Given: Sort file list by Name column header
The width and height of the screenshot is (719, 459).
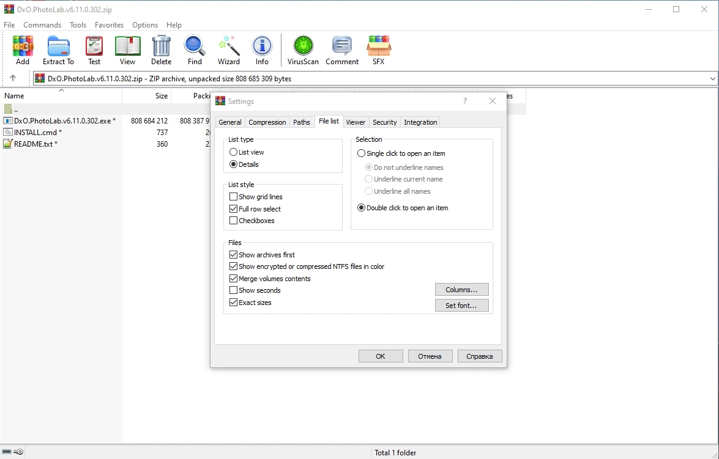Looking at the screenshot, I should pyautogui.click(x=61, y=96).
